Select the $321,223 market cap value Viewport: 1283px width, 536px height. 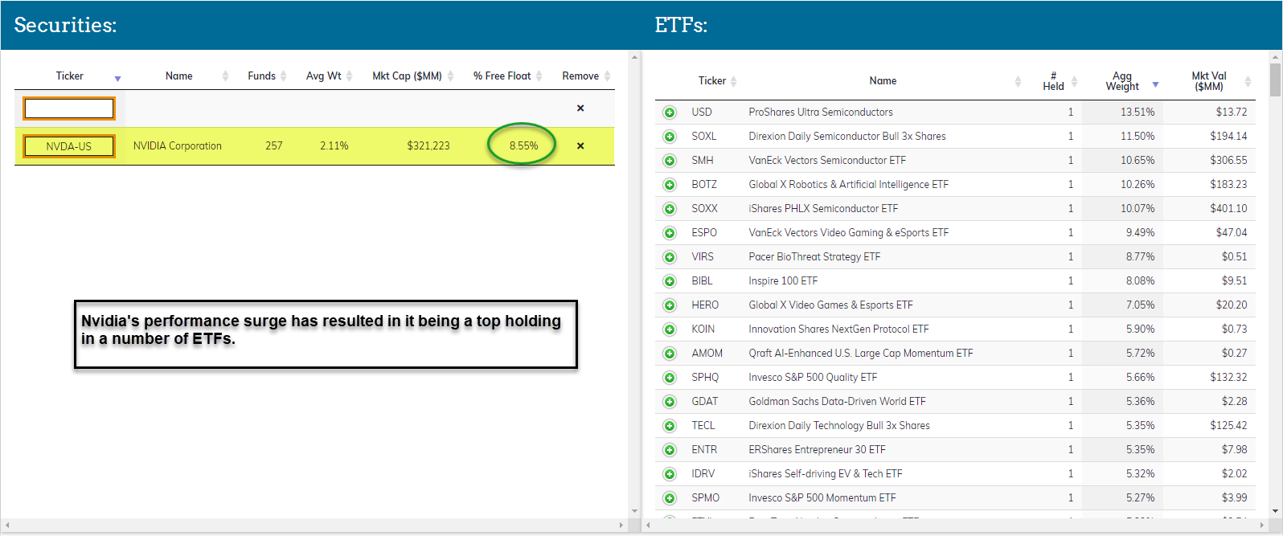pos(428,146)
